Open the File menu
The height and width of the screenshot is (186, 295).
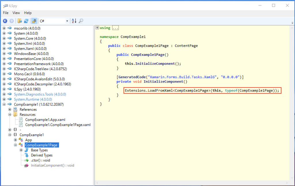coord(6,13)
